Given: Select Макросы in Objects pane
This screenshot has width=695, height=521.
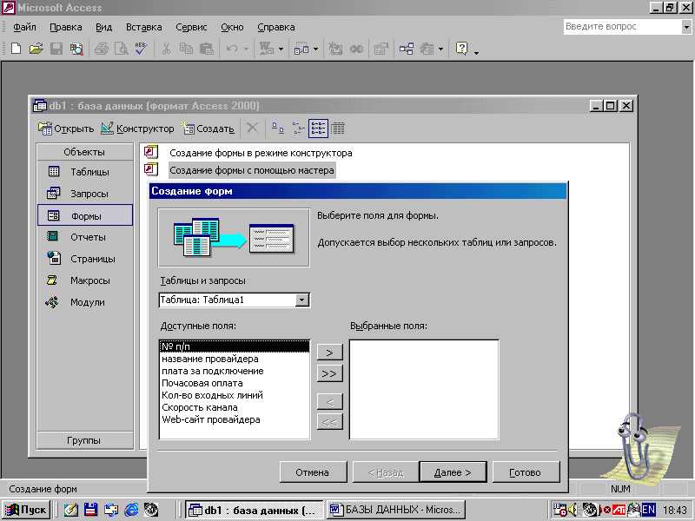Looking at the screenshot, I should point(85,280).
